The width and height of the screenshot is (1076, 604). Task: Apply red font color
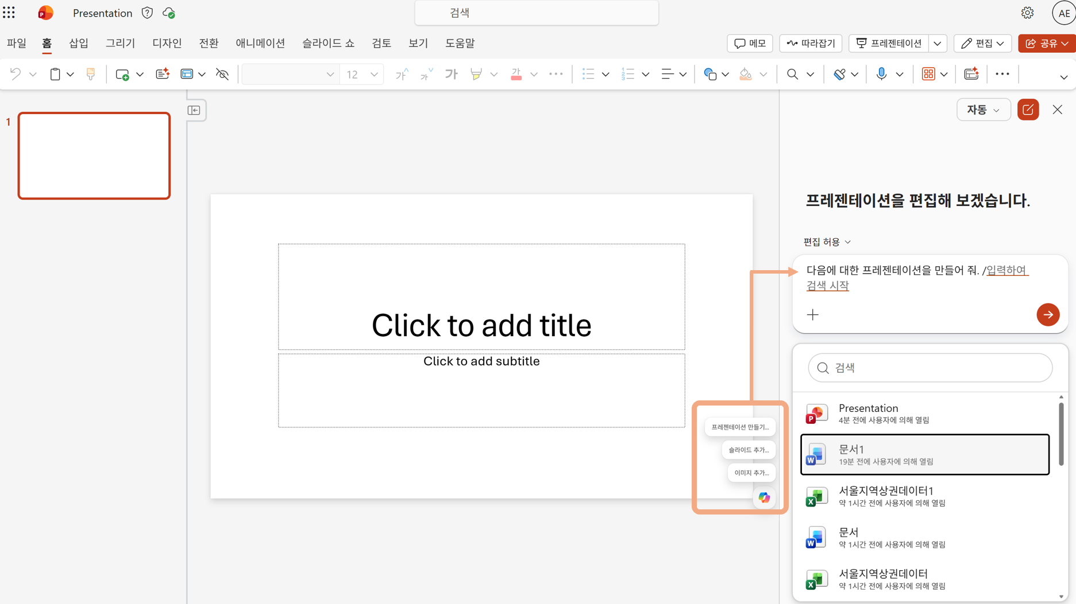coord(516,74)
